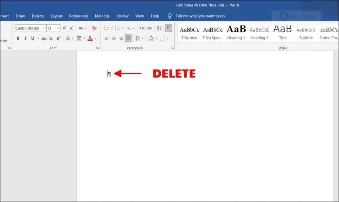Apply text highlight color

[x=79, y=38]
